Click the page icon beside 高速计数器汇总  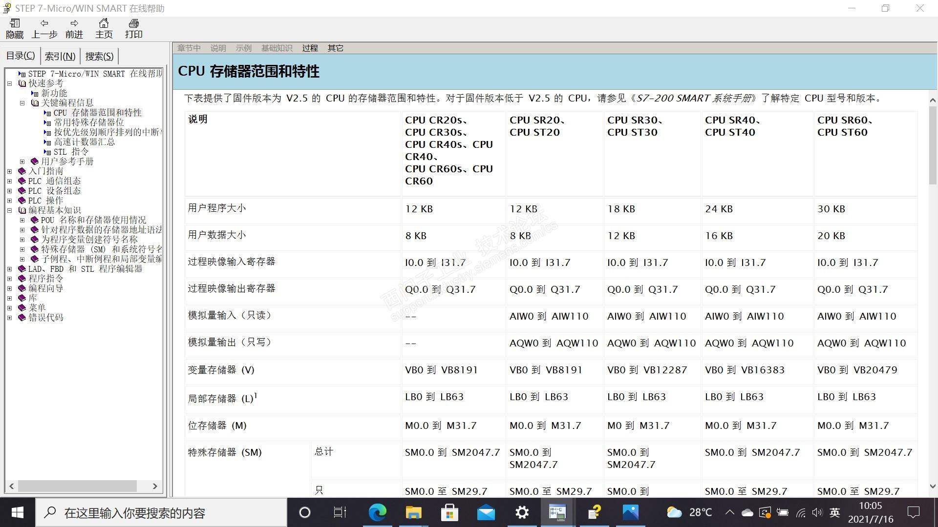point(47,142)
